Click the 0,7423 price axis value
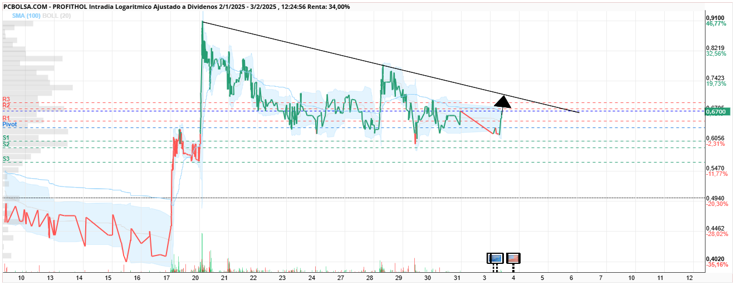 [715, 78]
